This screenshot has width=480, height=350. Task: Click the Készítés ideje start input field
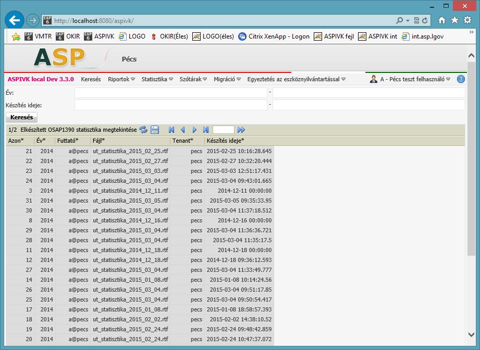pyautogui.click(x=171, y=105)
